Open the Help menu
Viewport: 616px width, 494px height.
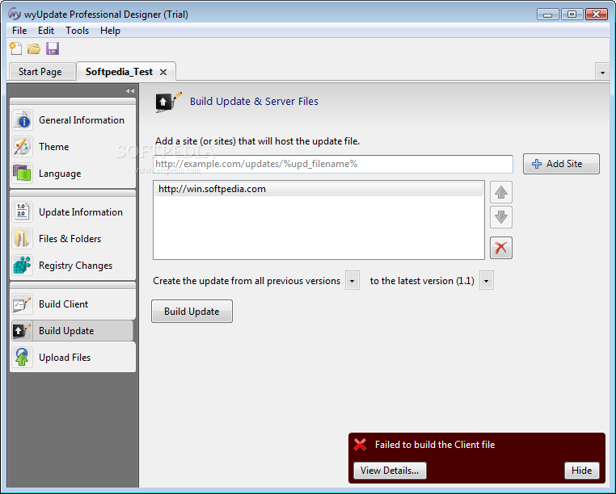pyautogui.click(x=110, y=31)
